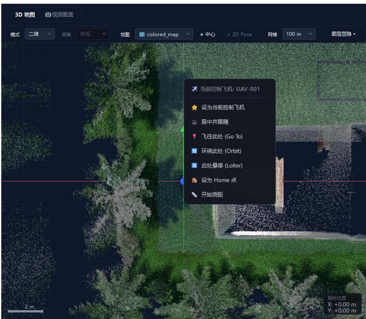Viewport: 366px width, 319px height.
Task: Switch to the 视频画面 tab
Action: (59, 15)
